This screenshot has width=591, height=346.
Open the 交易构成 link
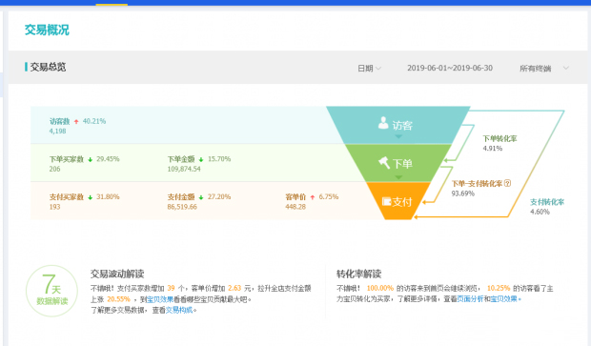pos(179,310)
